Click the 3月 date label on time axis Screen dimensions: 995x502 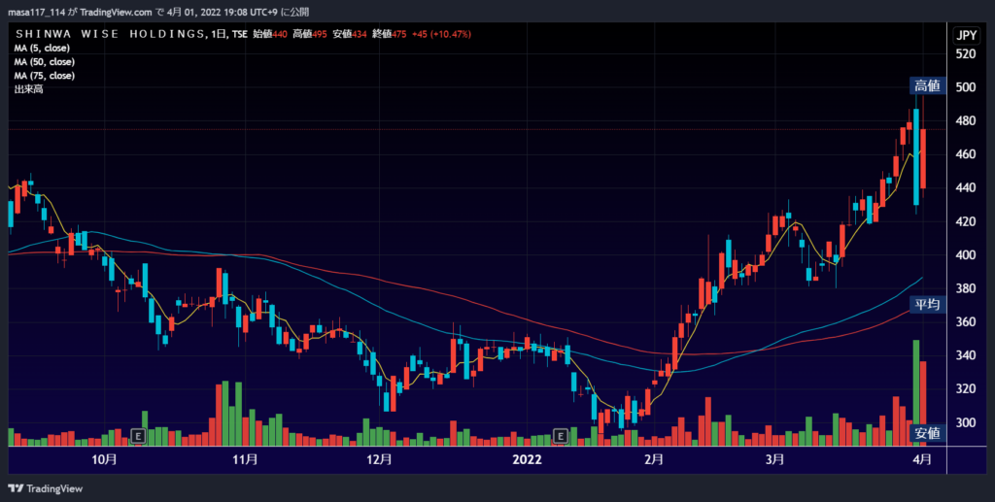point(774,459)
